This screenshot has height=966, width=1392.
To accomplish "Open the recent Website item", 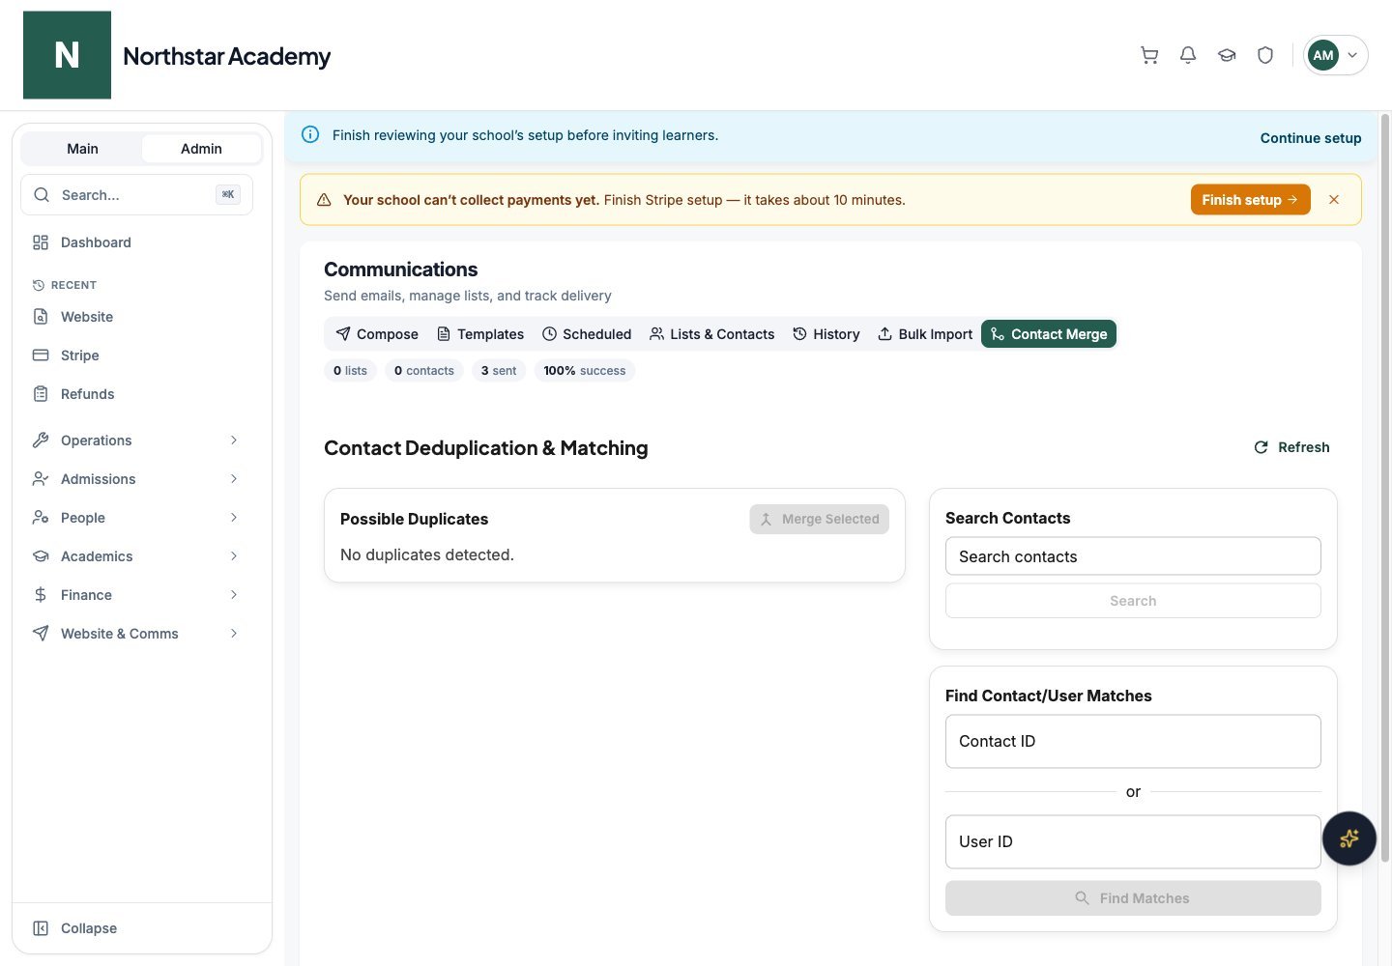I will (x=136, y=317).
